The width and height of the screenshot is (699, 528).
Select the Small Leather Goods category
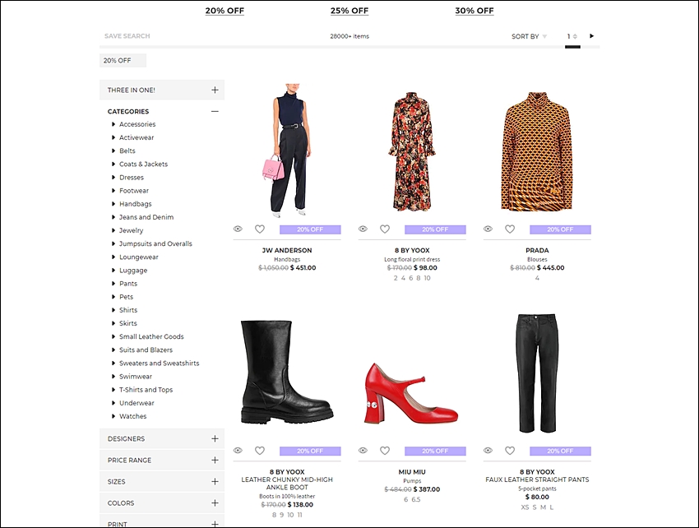(x=151, y=336)
